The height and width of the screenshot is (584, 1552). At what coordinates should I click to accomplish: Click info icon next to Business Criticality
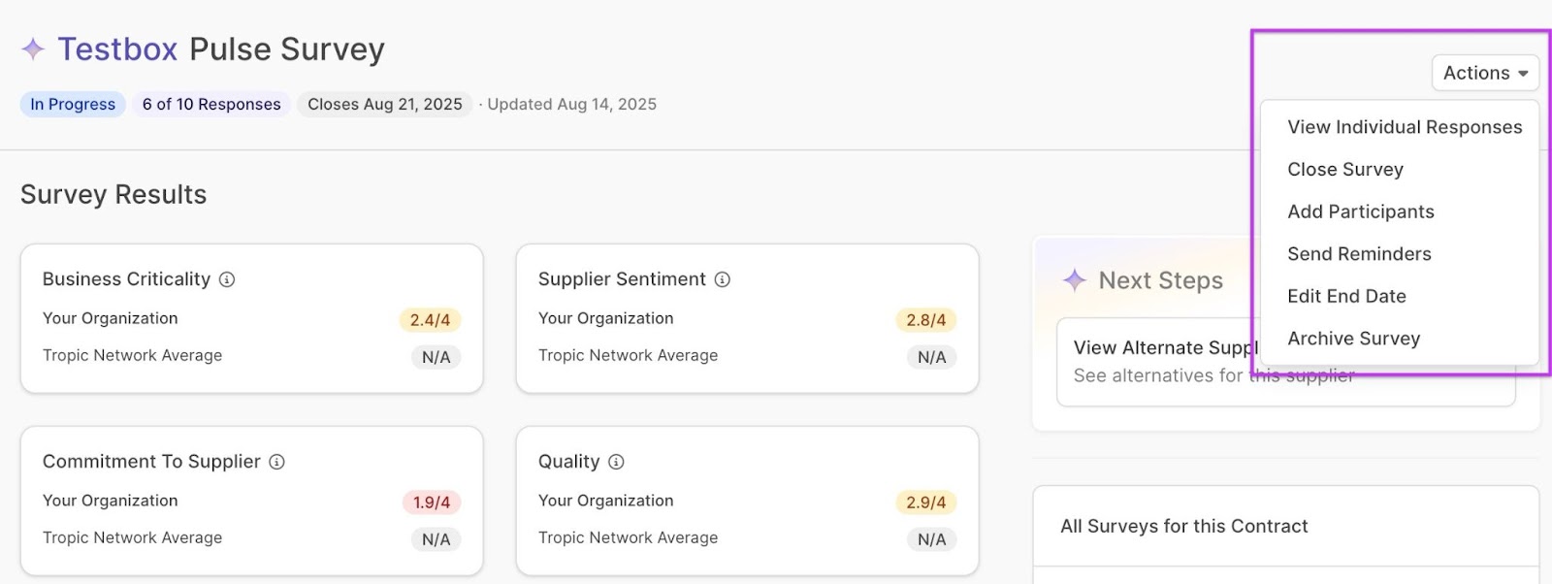227,279
